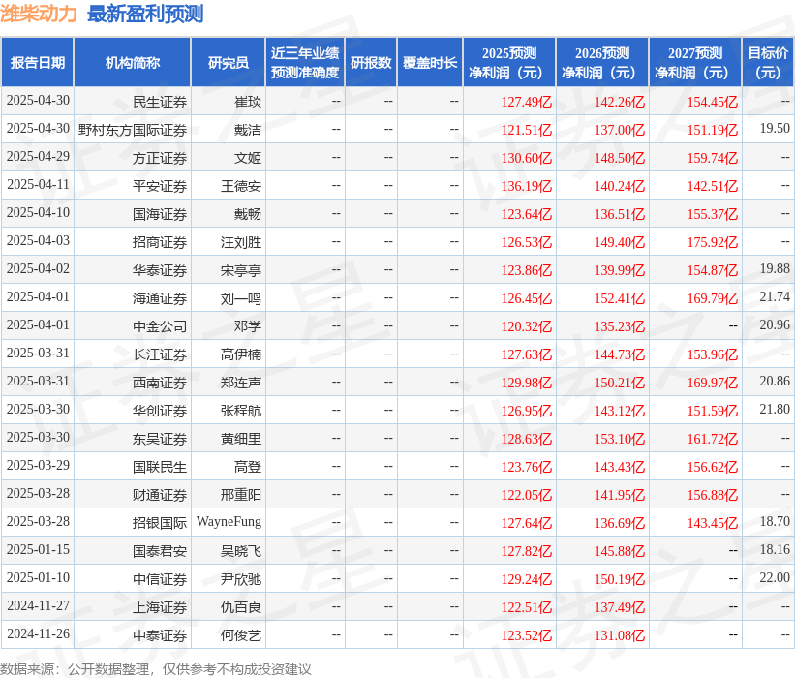The height and width of the screenshot is (678, 795).
Task: Open the 中泰证券 institution entry
Action: (x=160, y=635)
